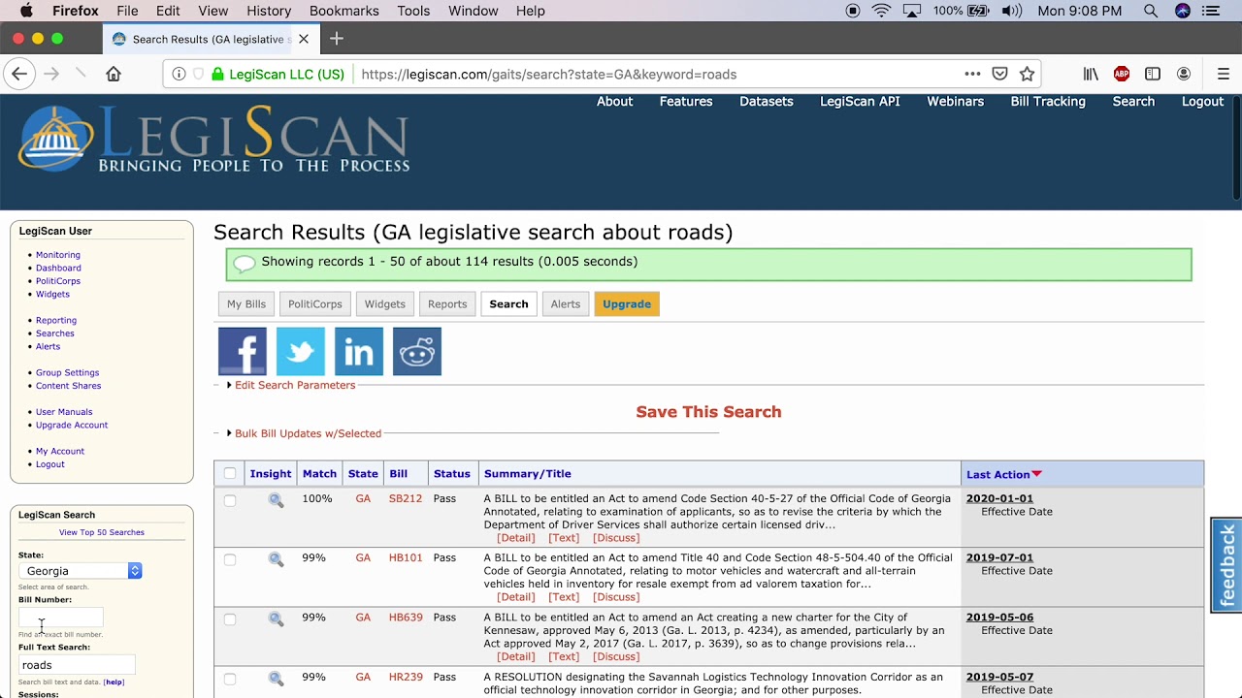1242x698 pixels.
Task: Open Firefox library icon
Action: tap(1092, 74)
